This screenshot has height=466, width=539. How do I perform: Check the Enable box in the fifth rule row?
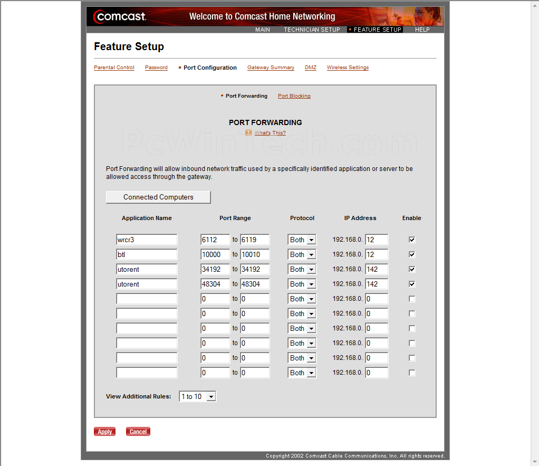pos(412,299)
